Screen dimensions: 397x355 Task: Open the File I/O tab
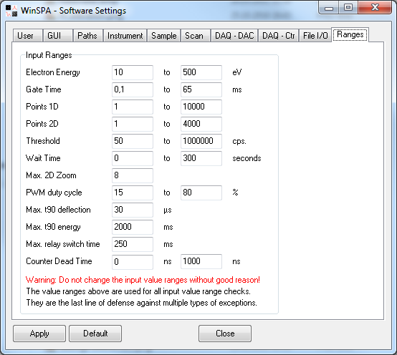315,35
